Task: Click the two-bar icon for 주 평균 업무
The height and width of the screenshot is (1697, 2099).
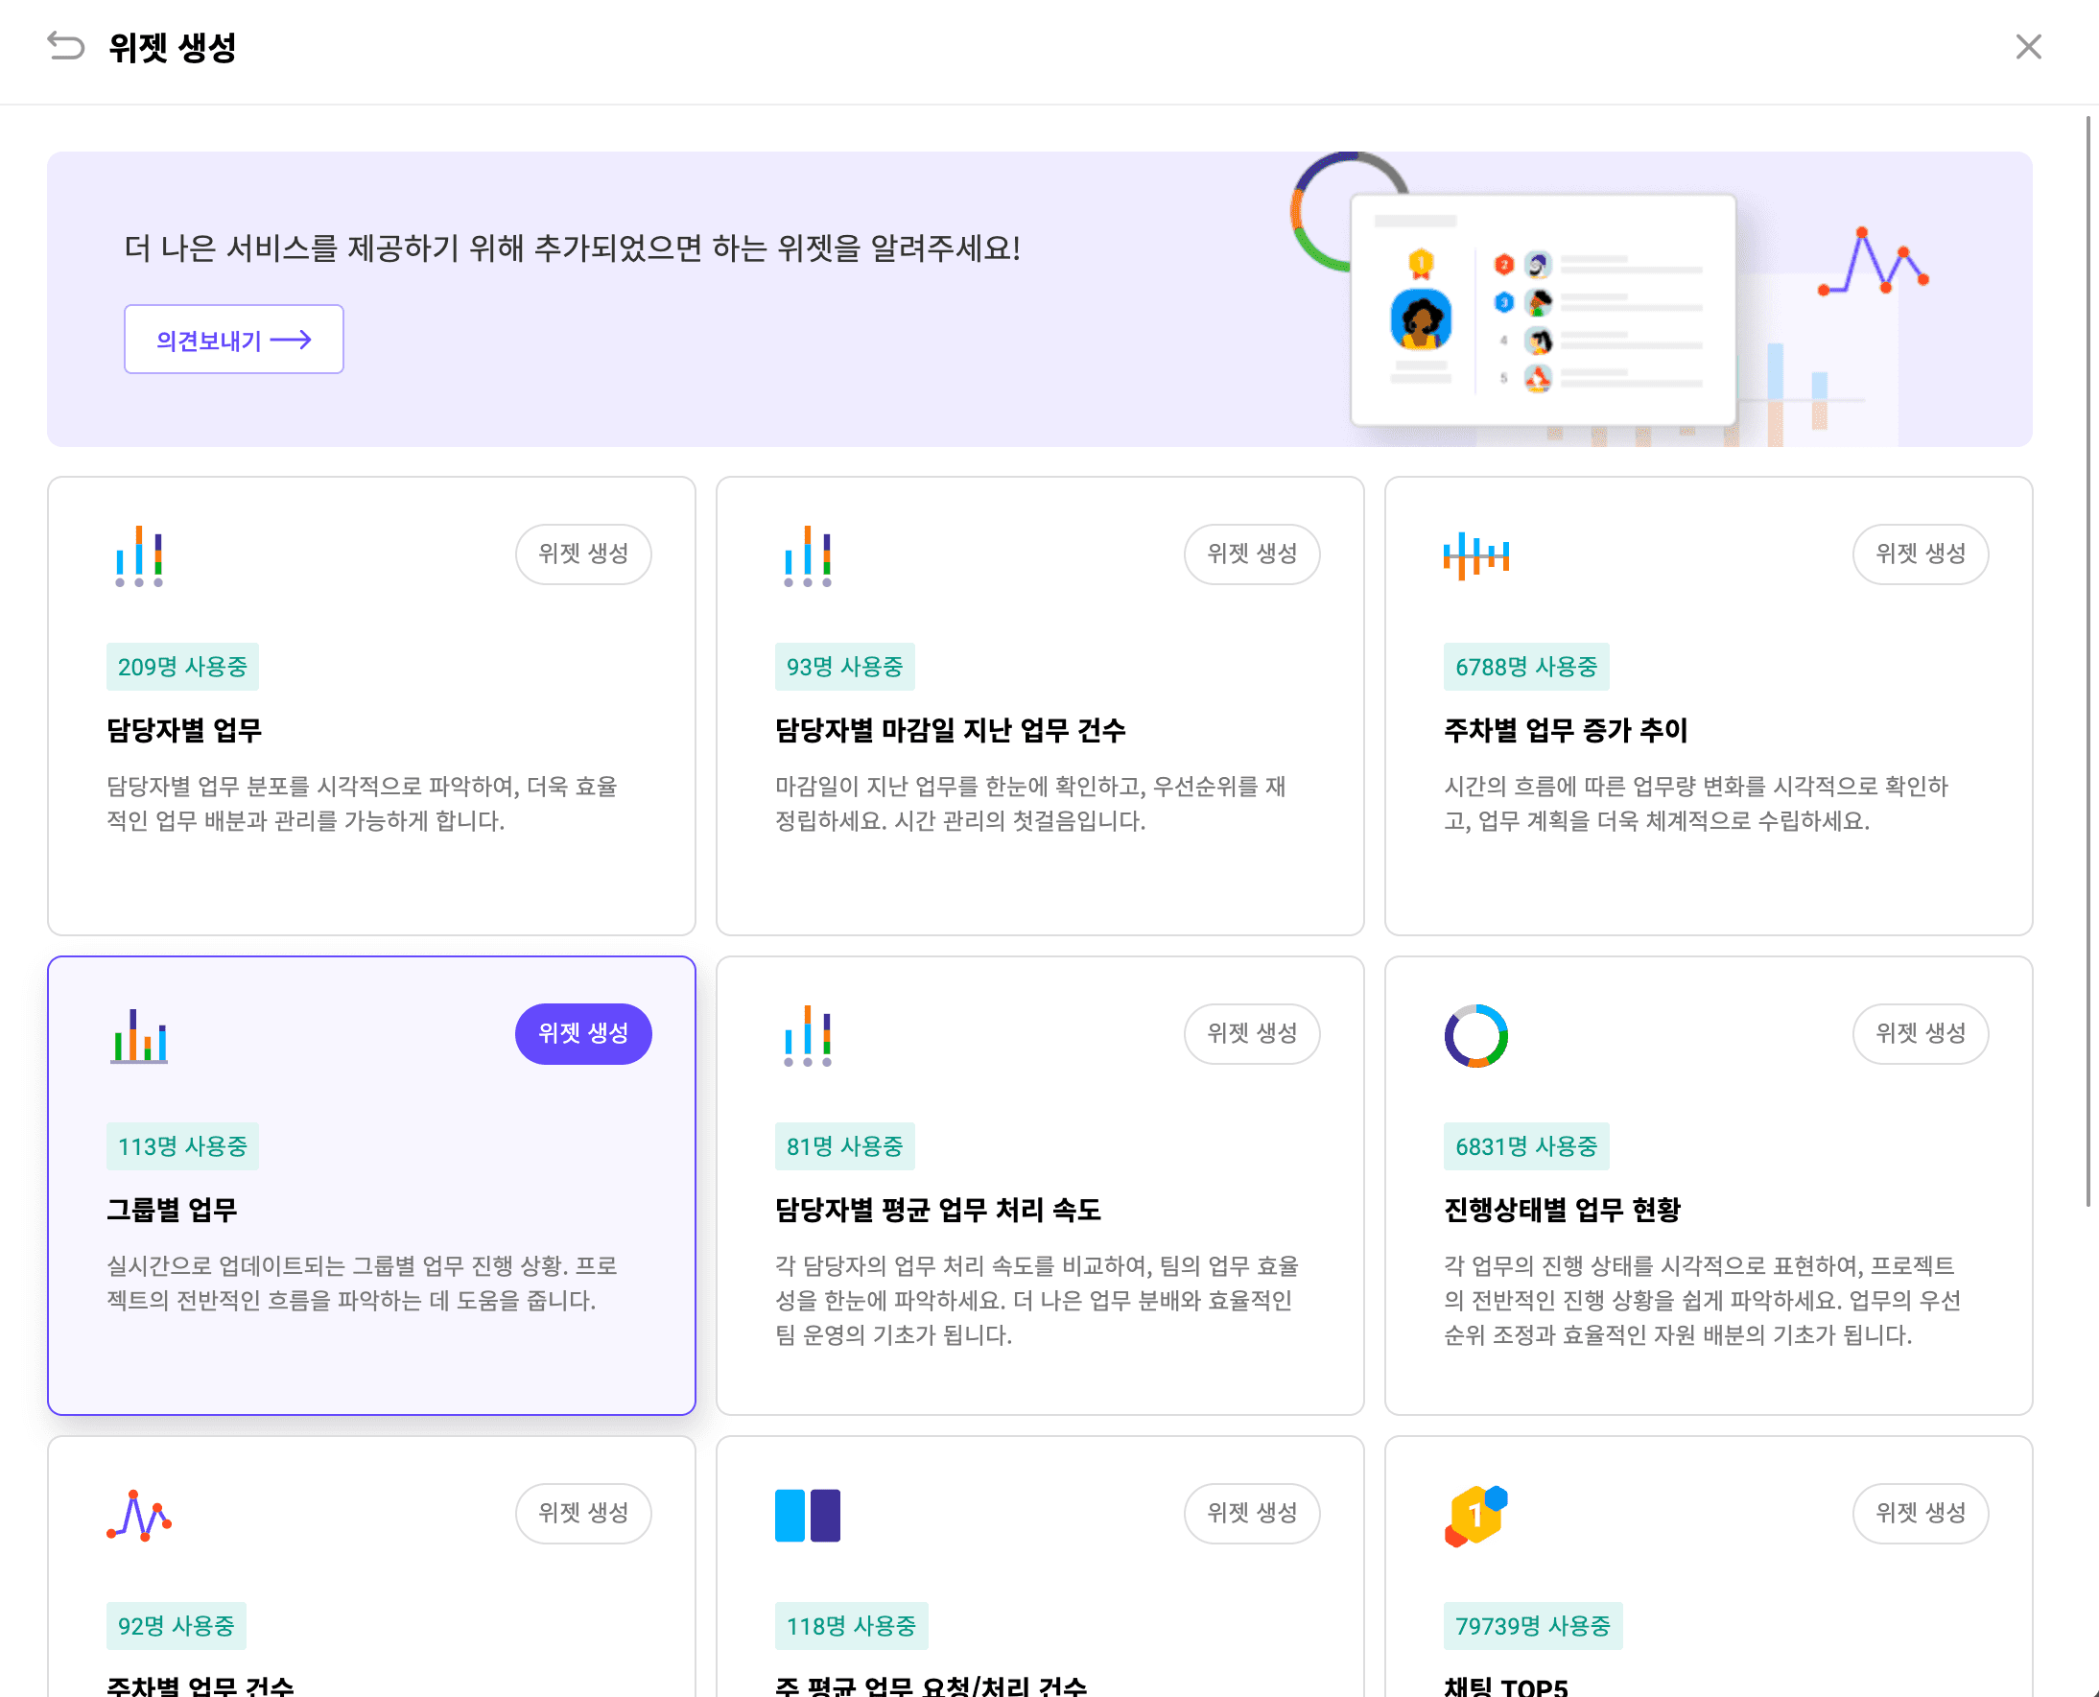Action: point(807,1514)
